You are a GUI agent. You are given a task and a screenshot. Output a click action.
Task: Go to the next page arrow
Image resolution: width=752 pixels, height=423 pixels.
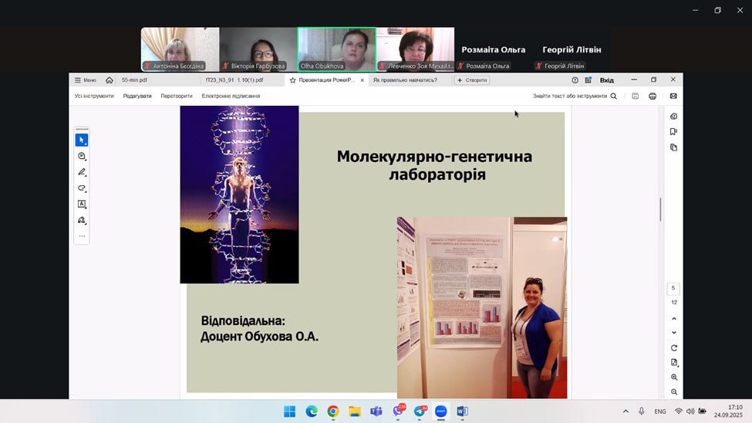pos(674,333)
